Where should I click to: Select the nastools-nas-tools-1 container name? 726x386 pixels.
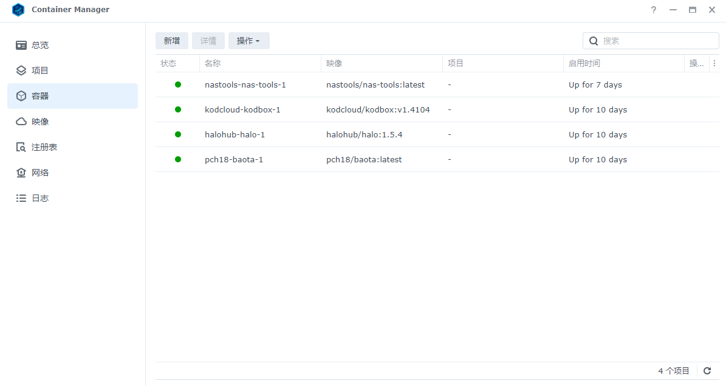pos(245,85)
